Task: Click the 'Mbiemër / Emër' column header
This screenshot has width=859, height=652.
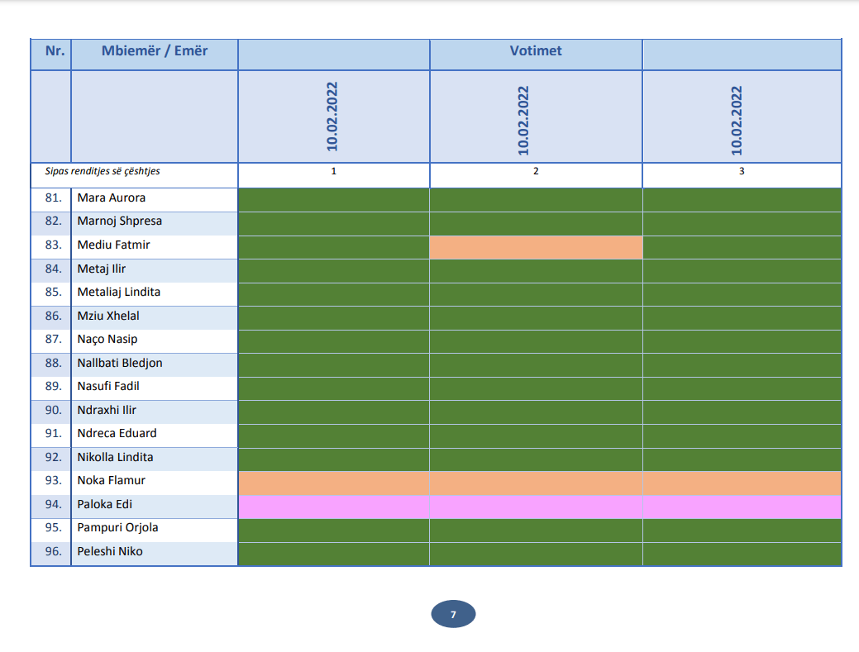Action: (155, 51)
